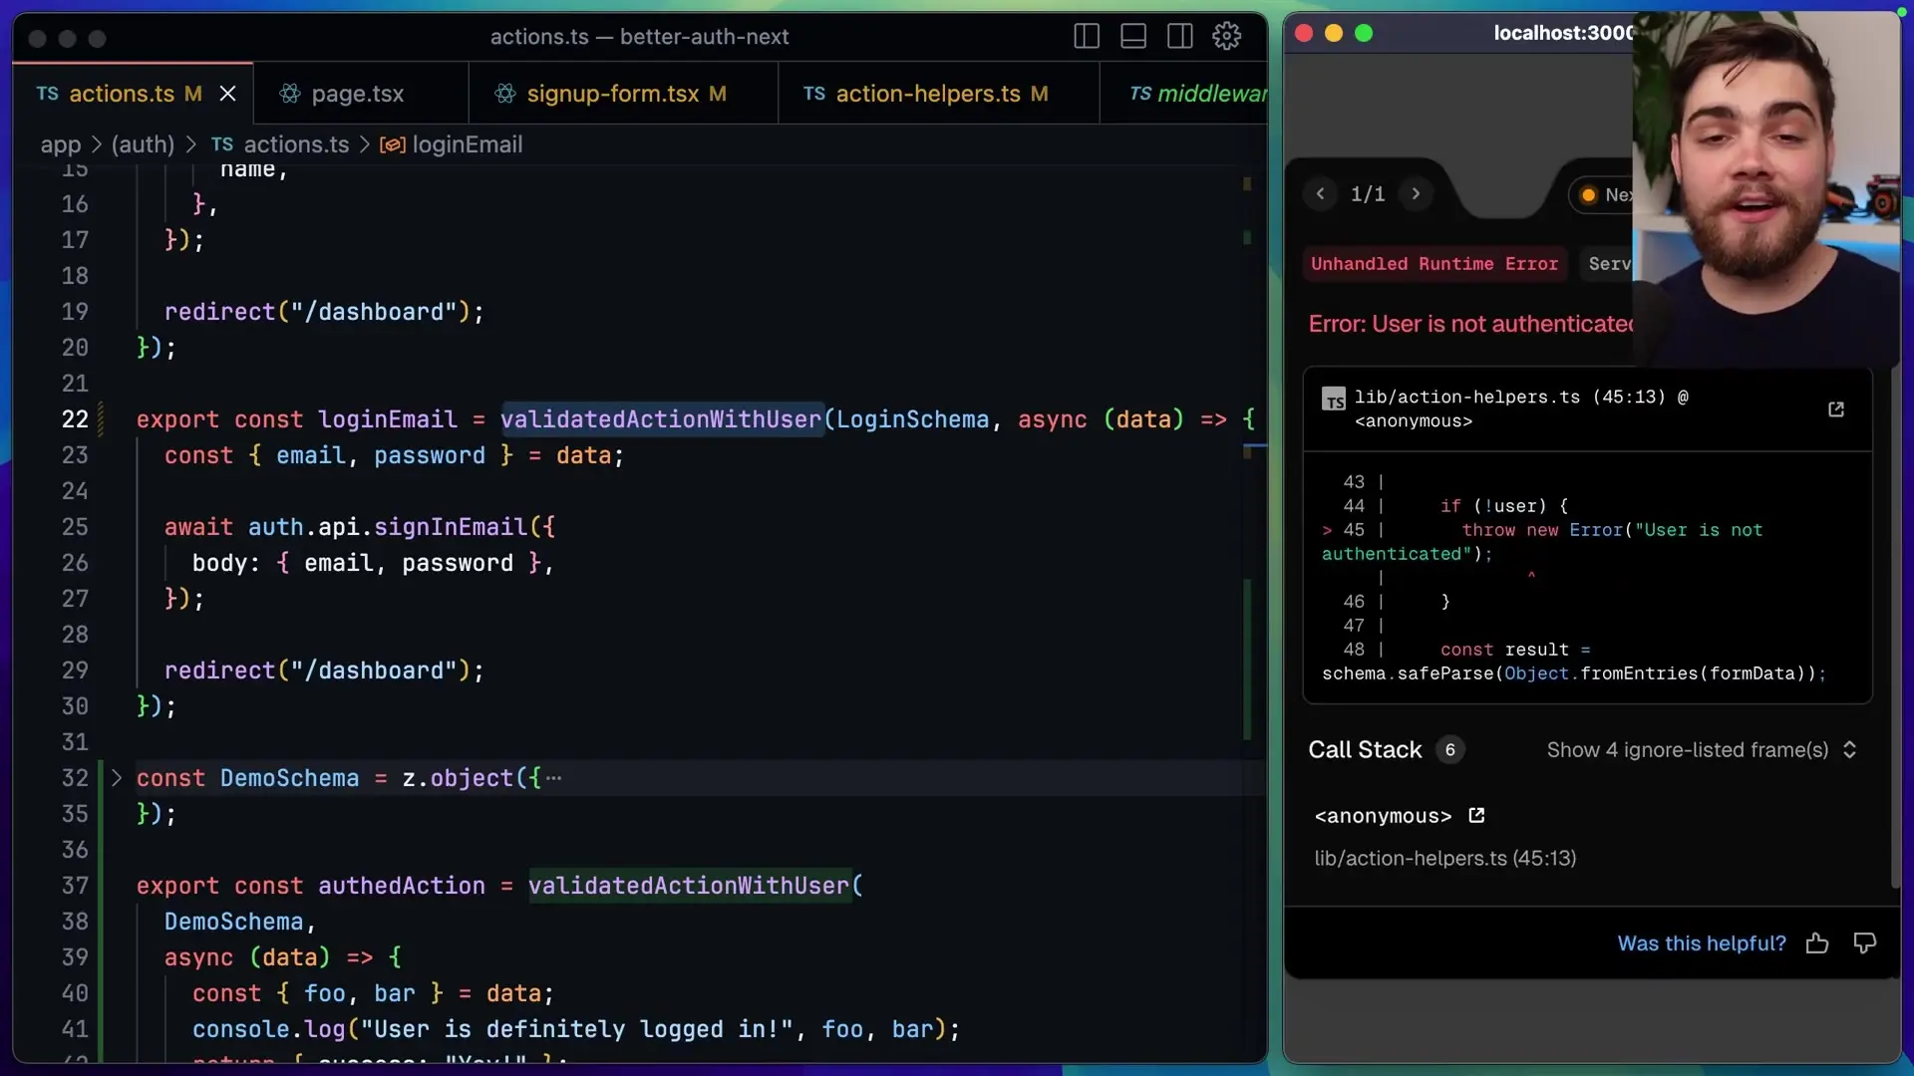Click the Unhandled Runtime Error label

(x=1435, y=264)
